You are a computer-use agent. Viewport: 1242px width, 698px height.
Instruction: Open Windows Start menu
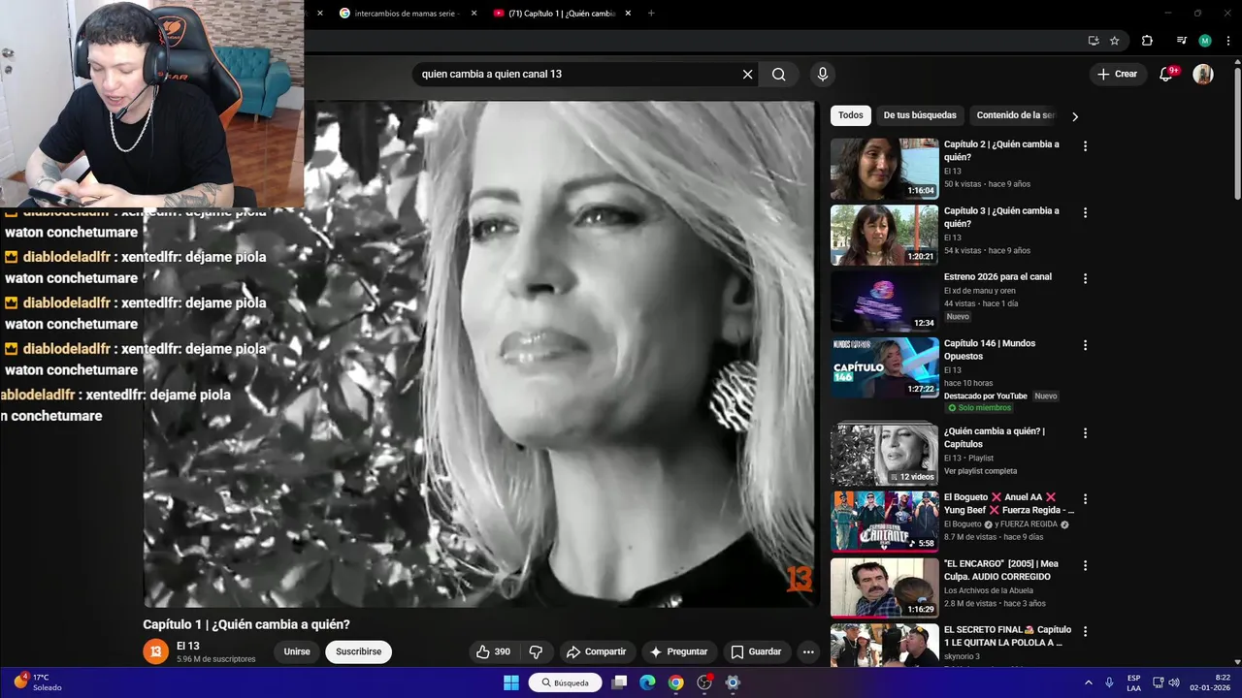click(510, 682)
